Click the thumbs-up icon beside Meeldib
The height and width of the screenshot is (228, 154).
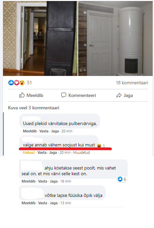pyautogui.click(x=22, y=95)
